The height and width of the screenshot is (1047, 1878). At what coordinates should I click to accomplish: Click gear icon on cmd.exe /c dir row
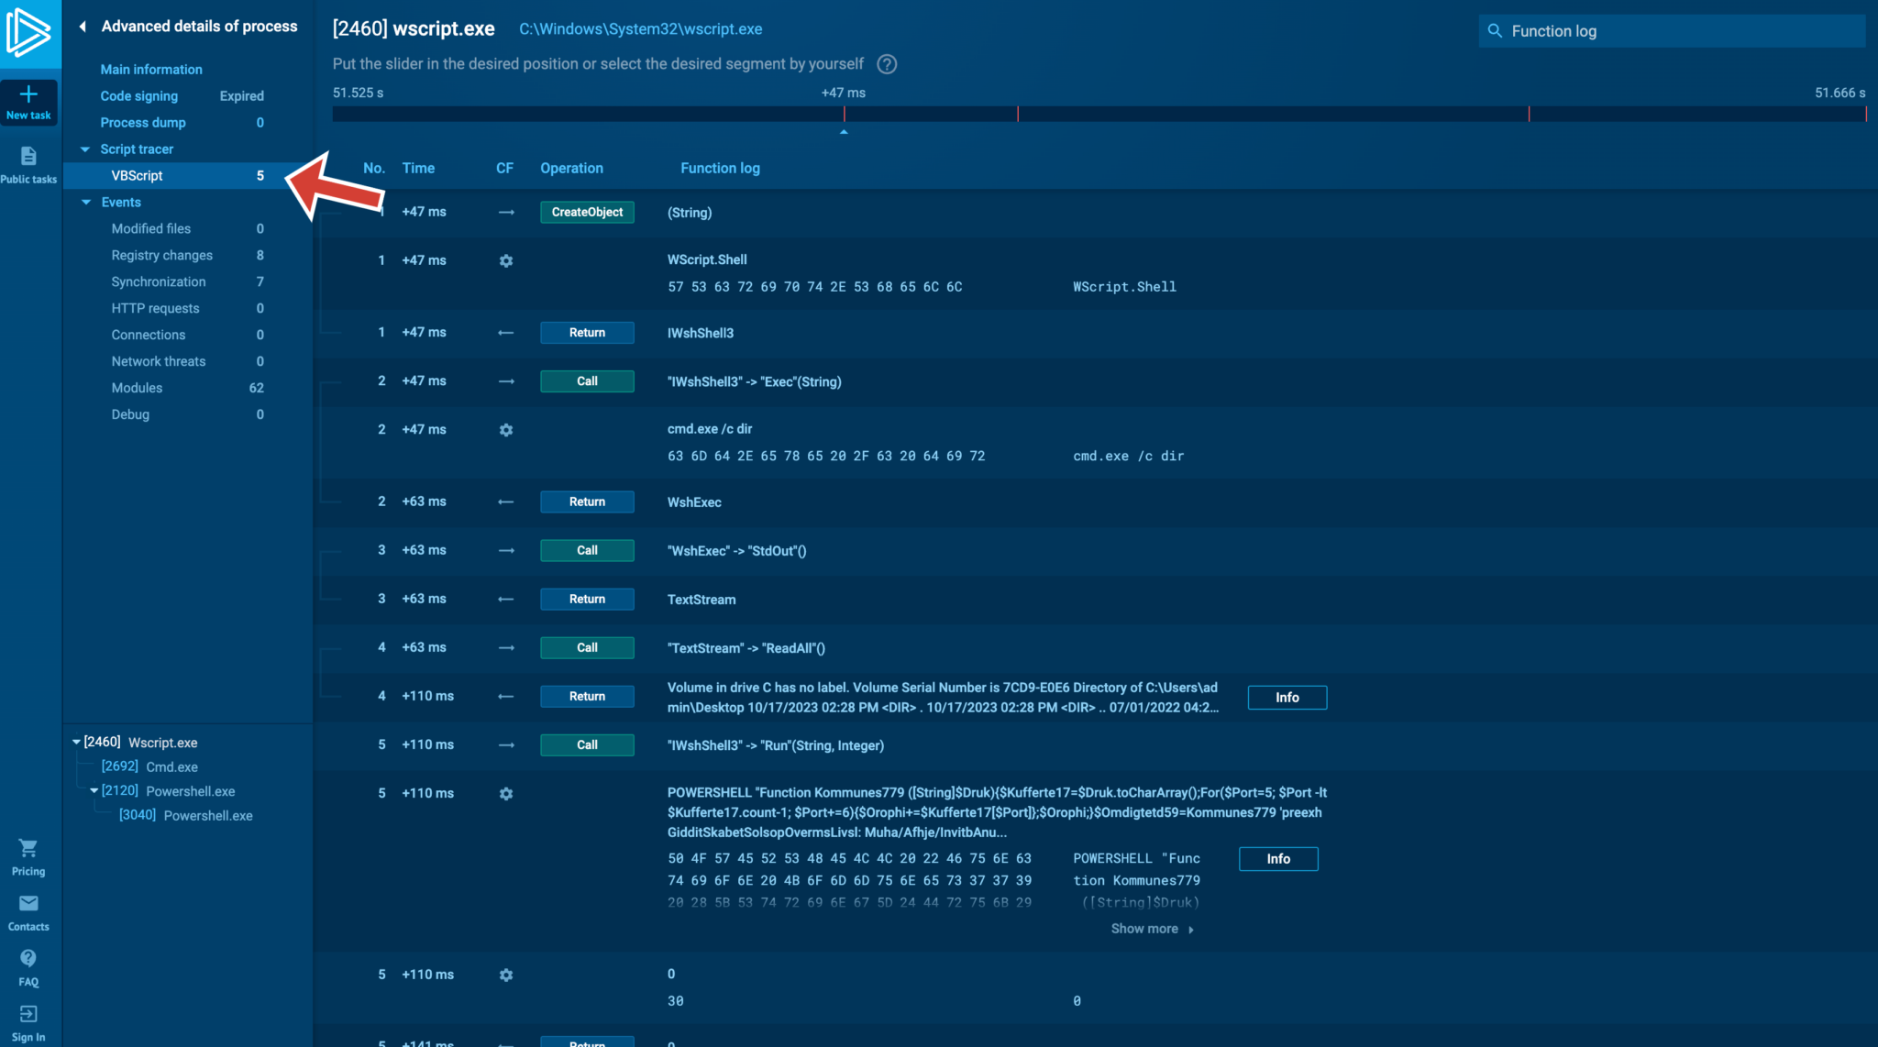(x=506, y=430)
